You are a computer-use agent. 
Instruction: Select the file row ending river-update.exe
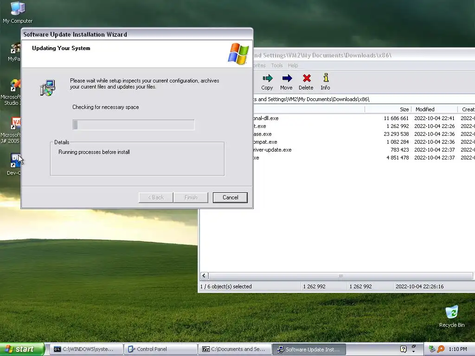[x=364, y=150]
